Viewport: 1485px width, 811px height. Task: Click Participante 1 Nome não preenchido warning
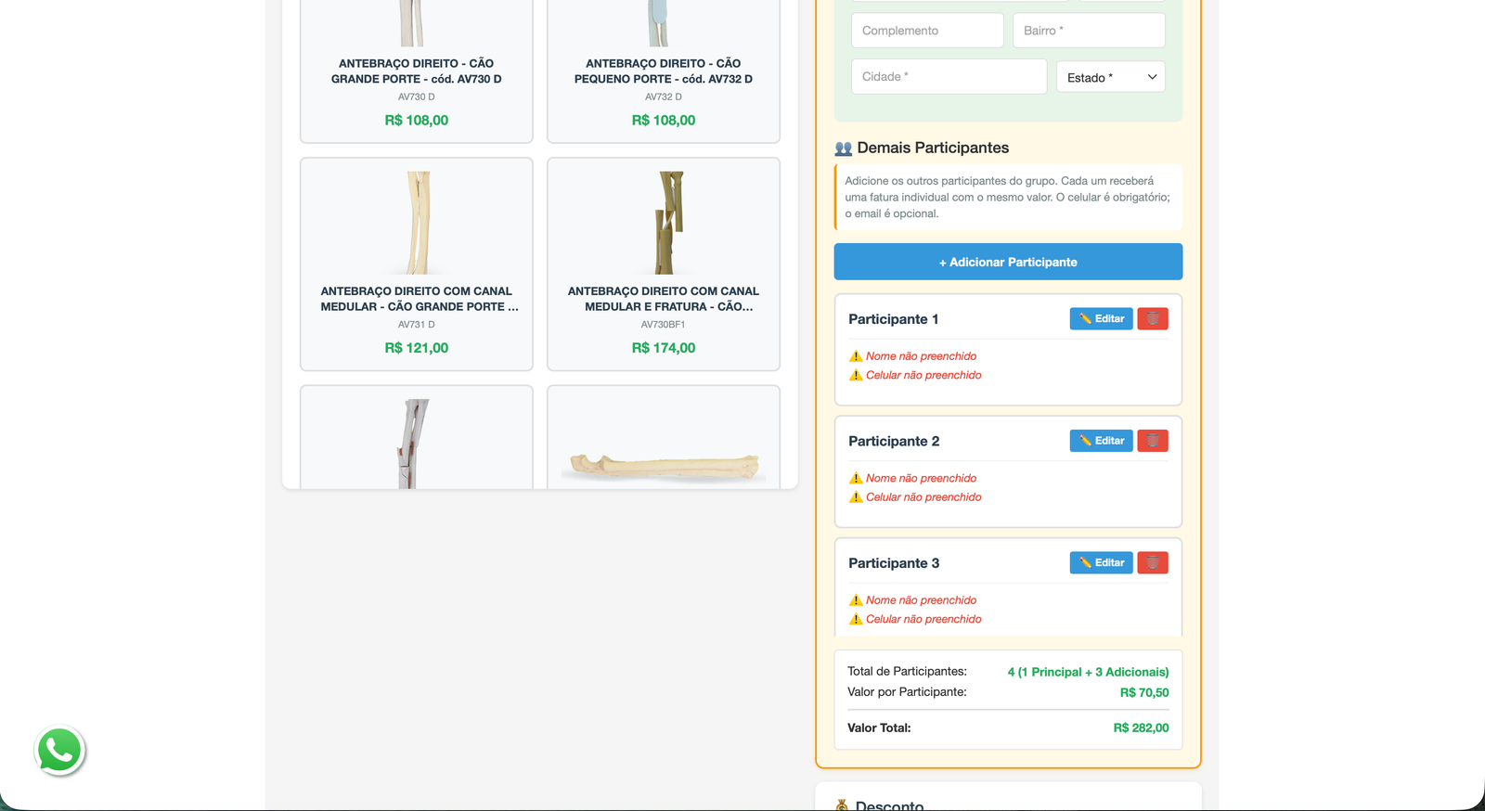pos(912,356)
